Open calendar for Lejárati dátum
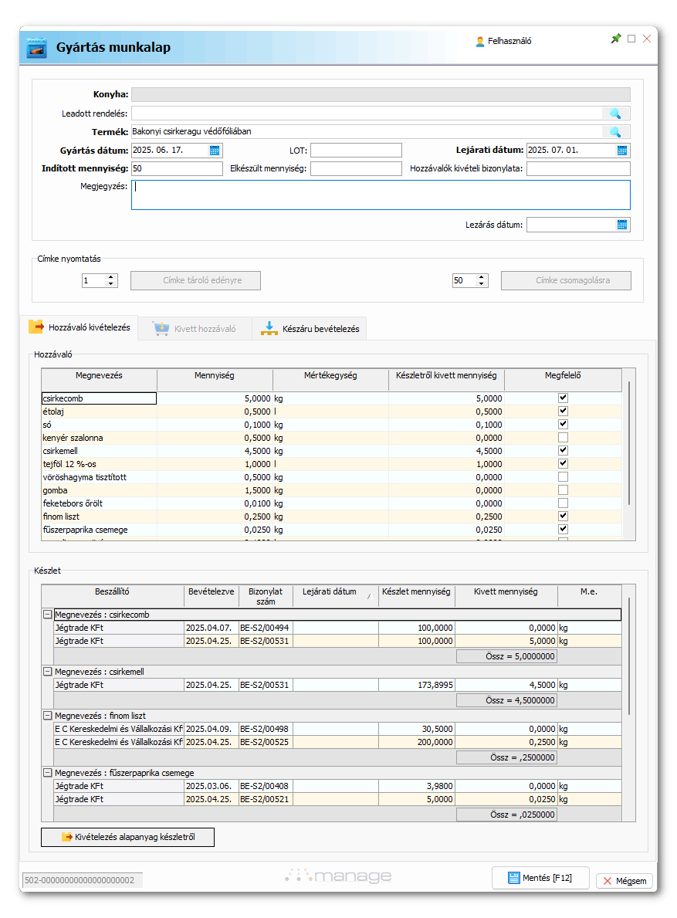Screen dimensions: 677x918 622,151
